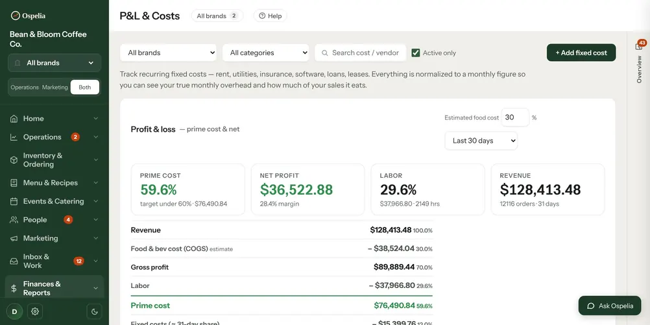Click the Add fixed cost button
This screenshot has height=325, width=650.
(581, 53)
